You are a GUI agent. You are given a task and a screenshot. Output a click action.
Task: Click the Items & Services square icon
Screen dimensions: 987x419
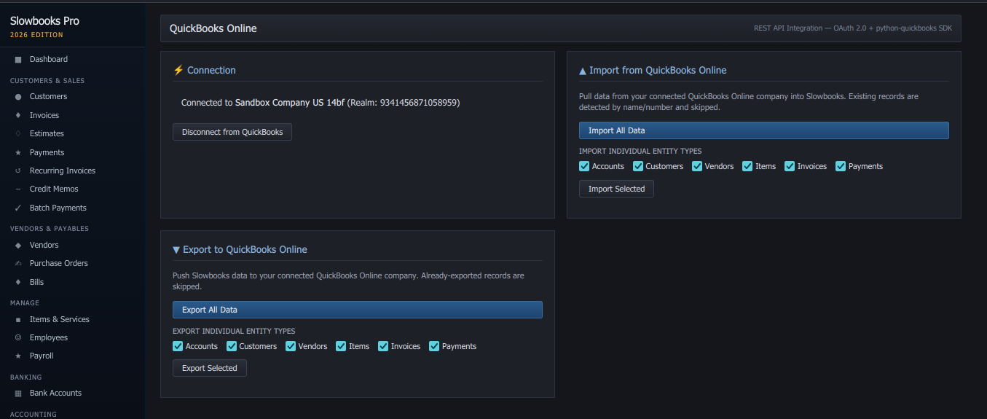coord(18,319)
